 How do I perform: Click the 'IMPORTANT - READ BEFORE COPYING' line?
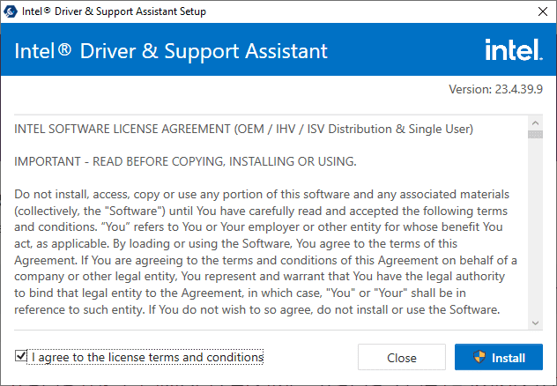pyautogui.click(x=185, y=161)
